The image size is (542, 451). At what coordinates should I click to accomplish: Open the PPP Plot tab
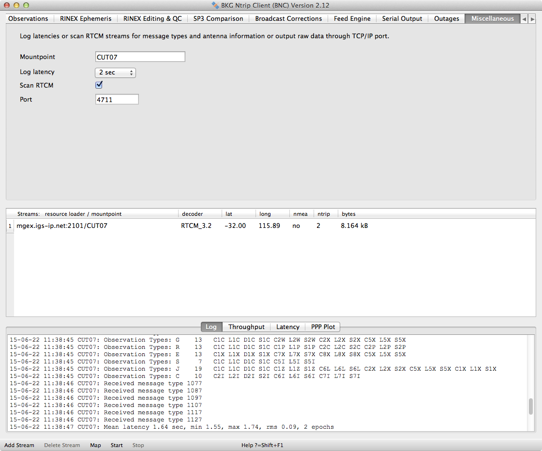click(323, 327)
